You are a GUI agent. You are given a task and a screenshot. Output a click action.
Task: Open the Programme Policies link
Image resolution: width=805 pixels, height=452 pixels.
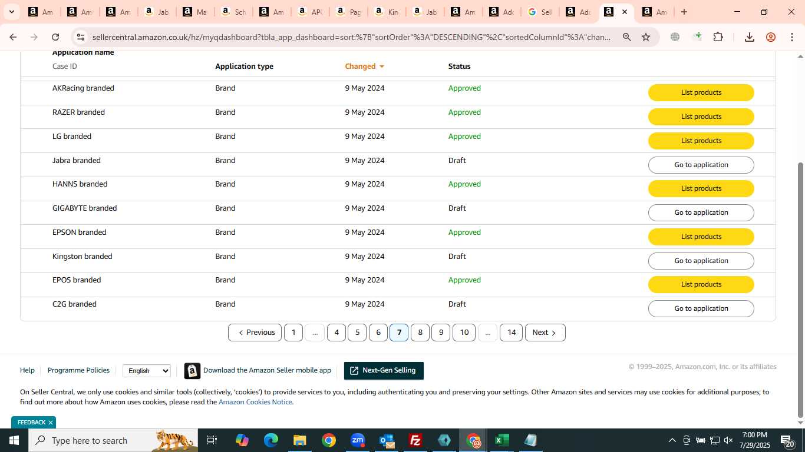point(78,370)
